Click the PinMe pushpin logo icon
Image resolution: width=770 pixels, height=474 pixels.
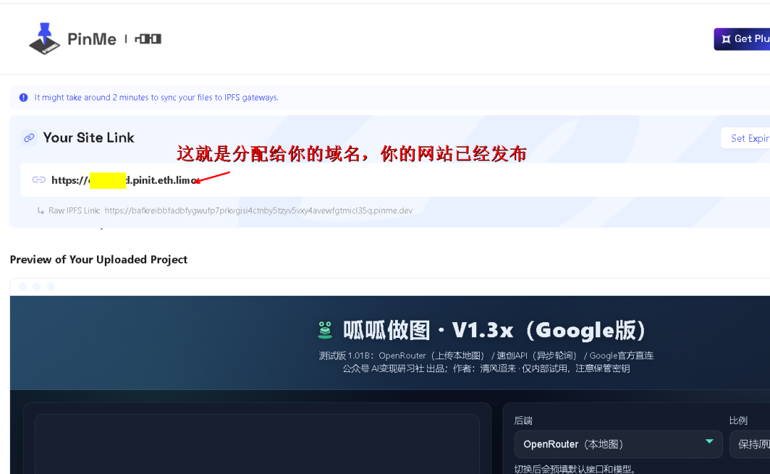(x=44, y=38)
